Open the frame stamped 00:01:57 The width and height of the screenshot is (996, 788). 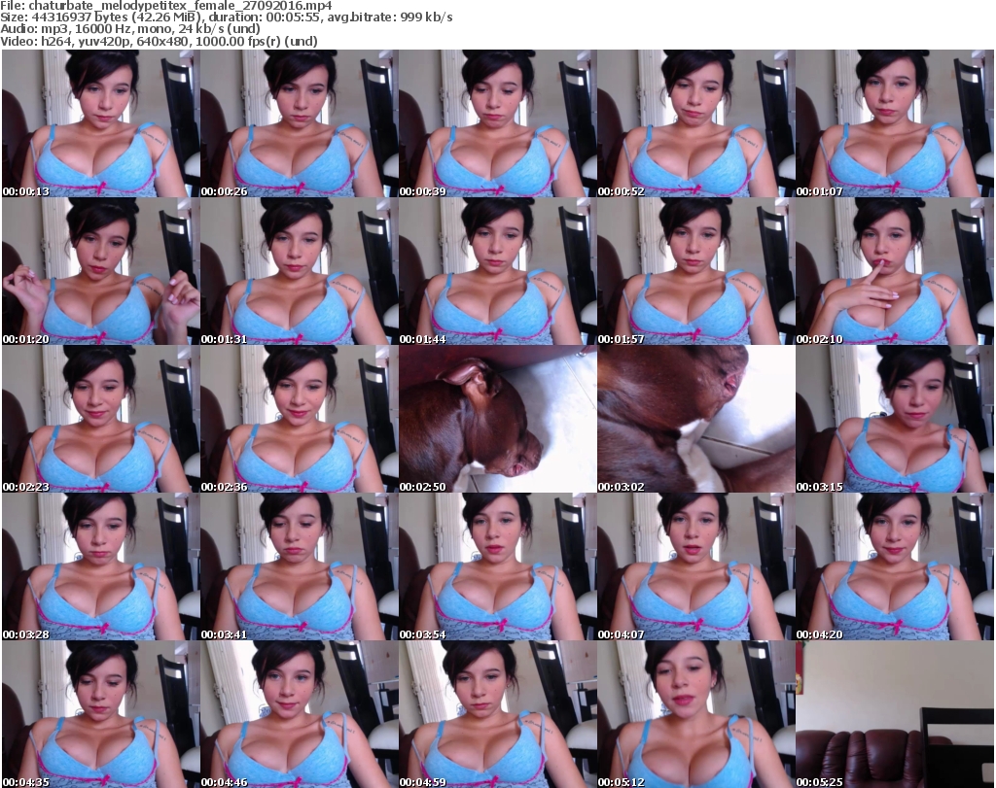pos(696,271)
